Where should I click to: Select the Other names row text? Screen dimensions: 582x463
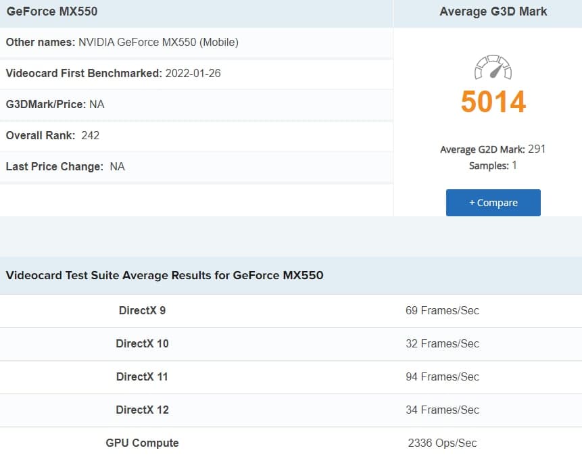point(122,42)
